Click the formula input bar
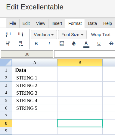115x135 pixels. (x=85, y=54)
